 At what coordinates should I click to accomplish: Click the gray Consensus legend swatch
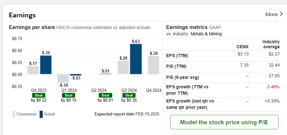(x=14, y=114)
